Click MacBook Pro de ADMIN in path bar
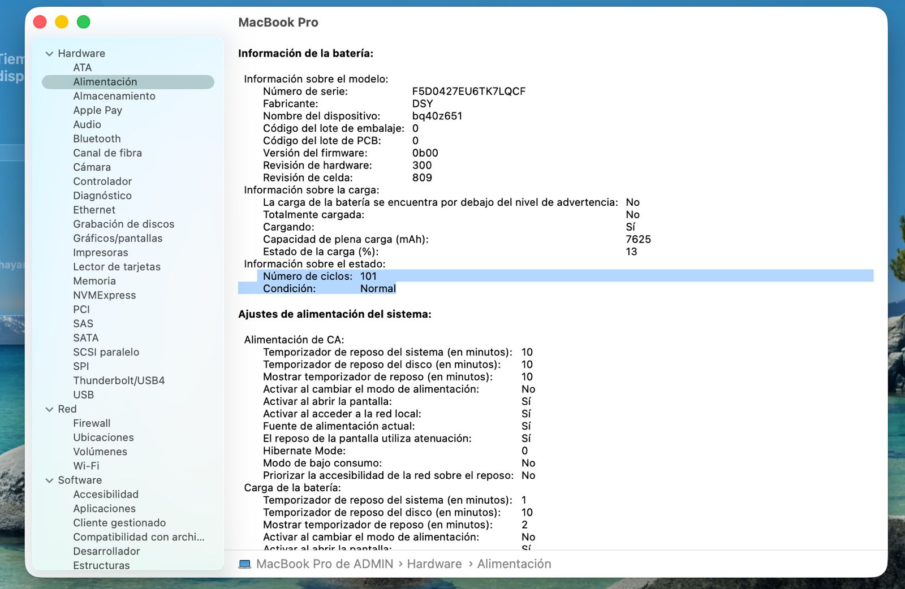This screenshot has width=905, height=589. 325,564
